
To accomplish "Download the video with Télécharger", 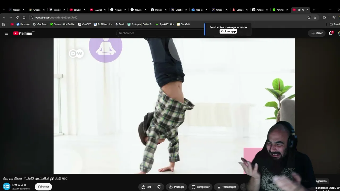I will coord(226,187).
